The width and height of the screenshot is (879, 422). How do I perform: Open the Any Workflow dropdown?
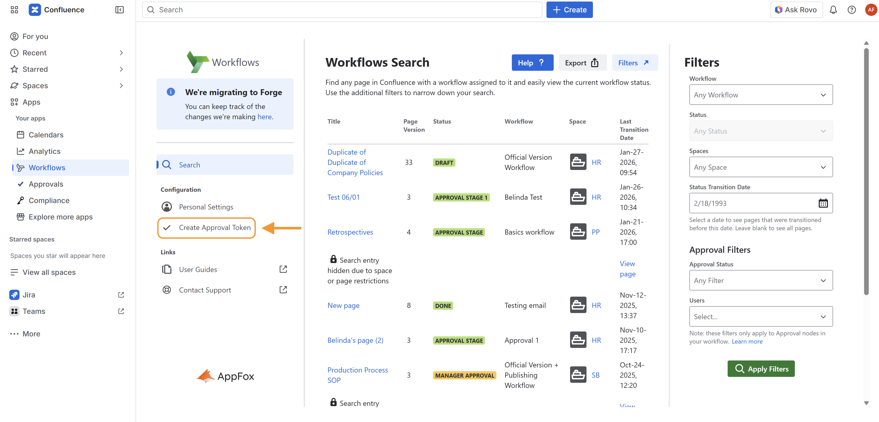pyautogui.click(x=761, y=95)
